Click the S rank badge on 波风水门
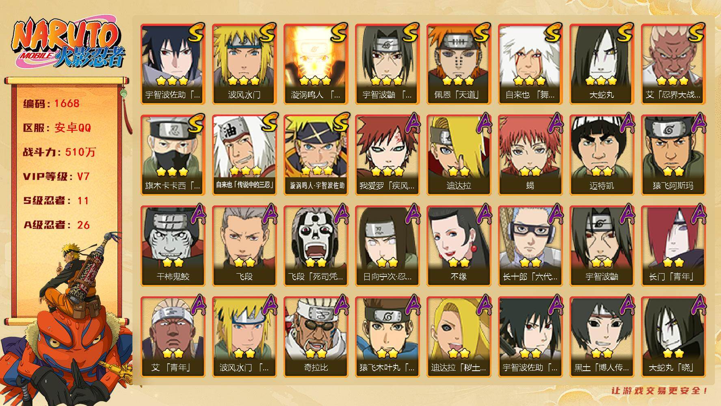 tap(267, 33)
